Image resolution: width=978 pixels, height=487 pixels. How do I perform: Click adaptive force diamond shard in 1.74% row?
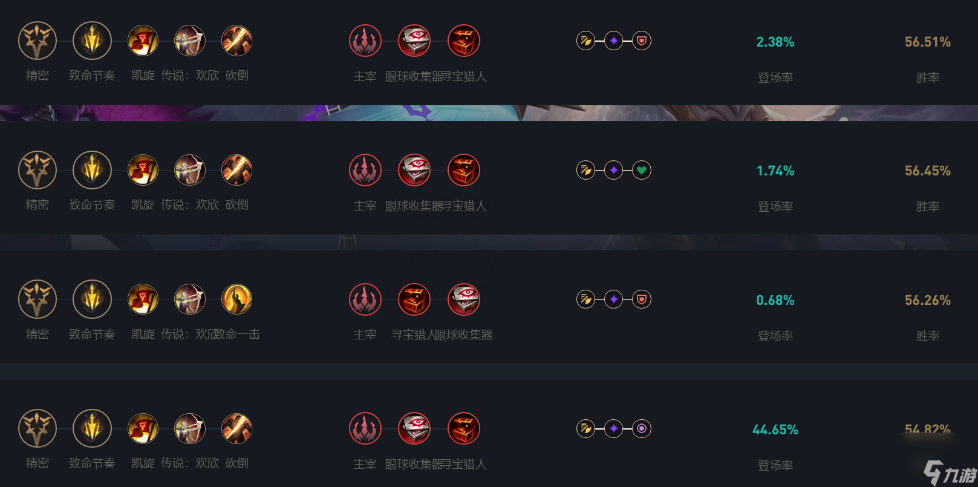613,170
